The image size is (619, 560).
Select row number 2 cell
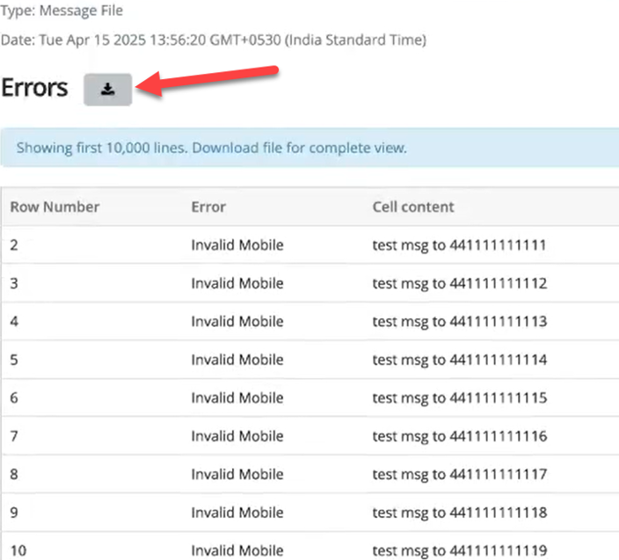click(x=14, y=245)
